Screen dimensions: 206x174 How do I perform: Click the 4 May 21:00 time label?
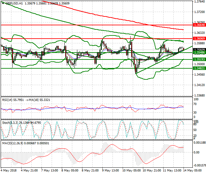pos(29,171)
